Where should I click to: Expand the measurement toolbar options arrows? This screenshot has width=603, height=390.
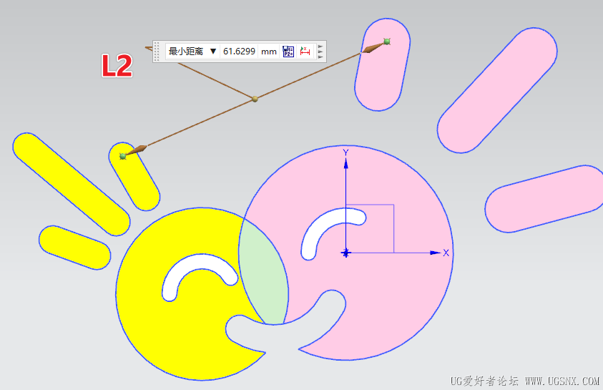pyautogui.click(x=320, y=52)
